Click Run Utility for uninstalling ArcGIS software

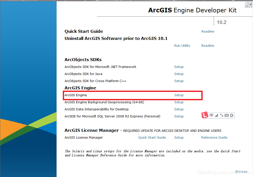tap(182, 45)
